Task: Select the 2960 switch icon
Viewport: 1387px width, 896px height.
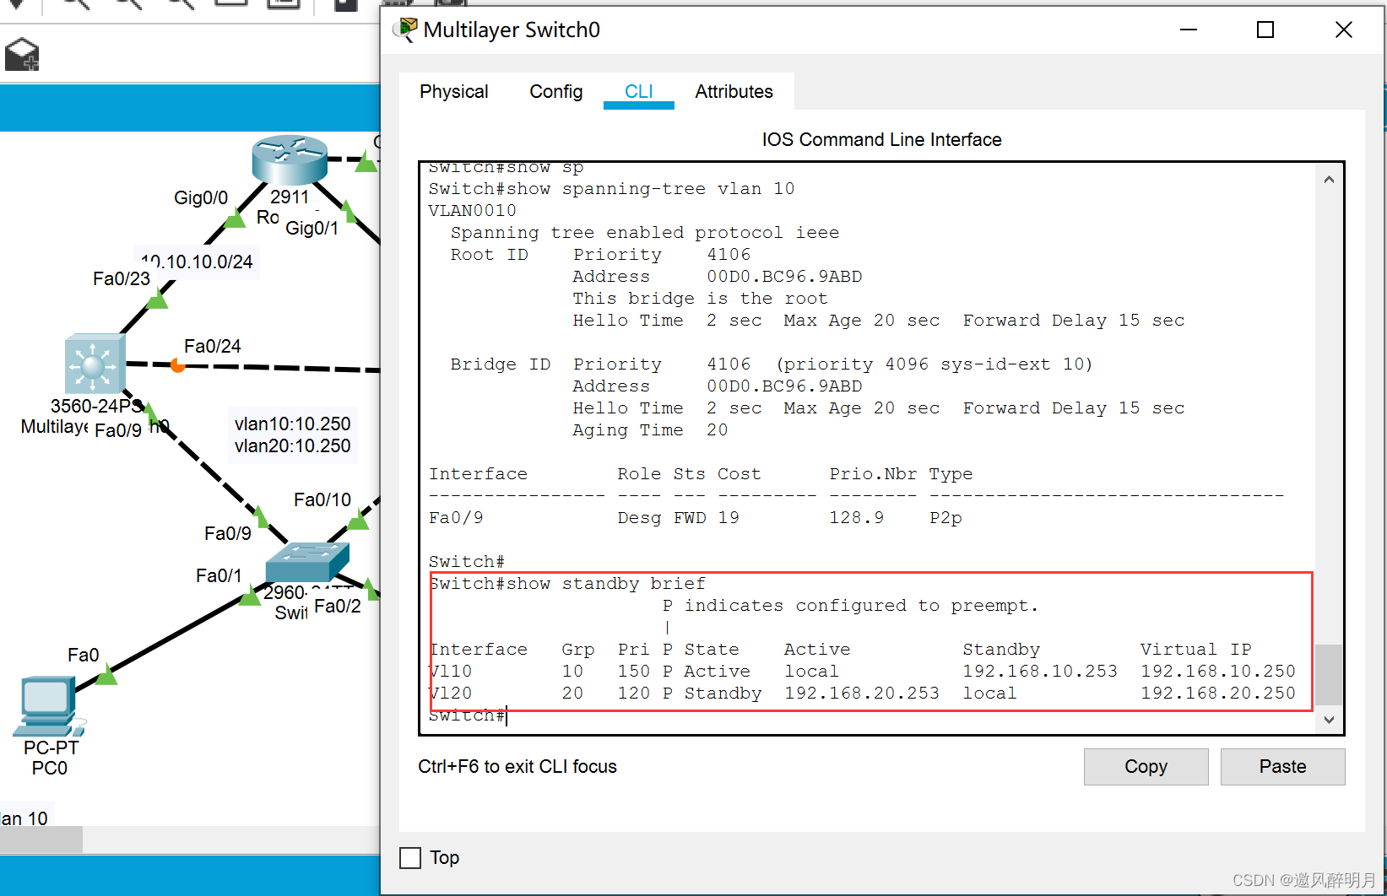Action: [x=306, y=560]
